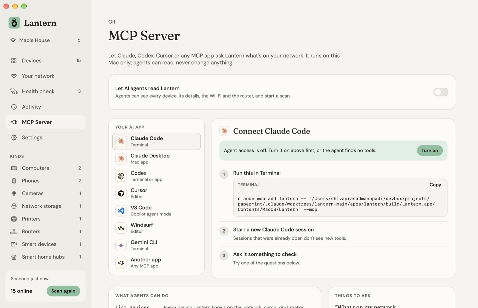The height and width of the screenshot is (308, 478).
Task: Click the Devices count "15" badge
Action: tap(79, 61)
